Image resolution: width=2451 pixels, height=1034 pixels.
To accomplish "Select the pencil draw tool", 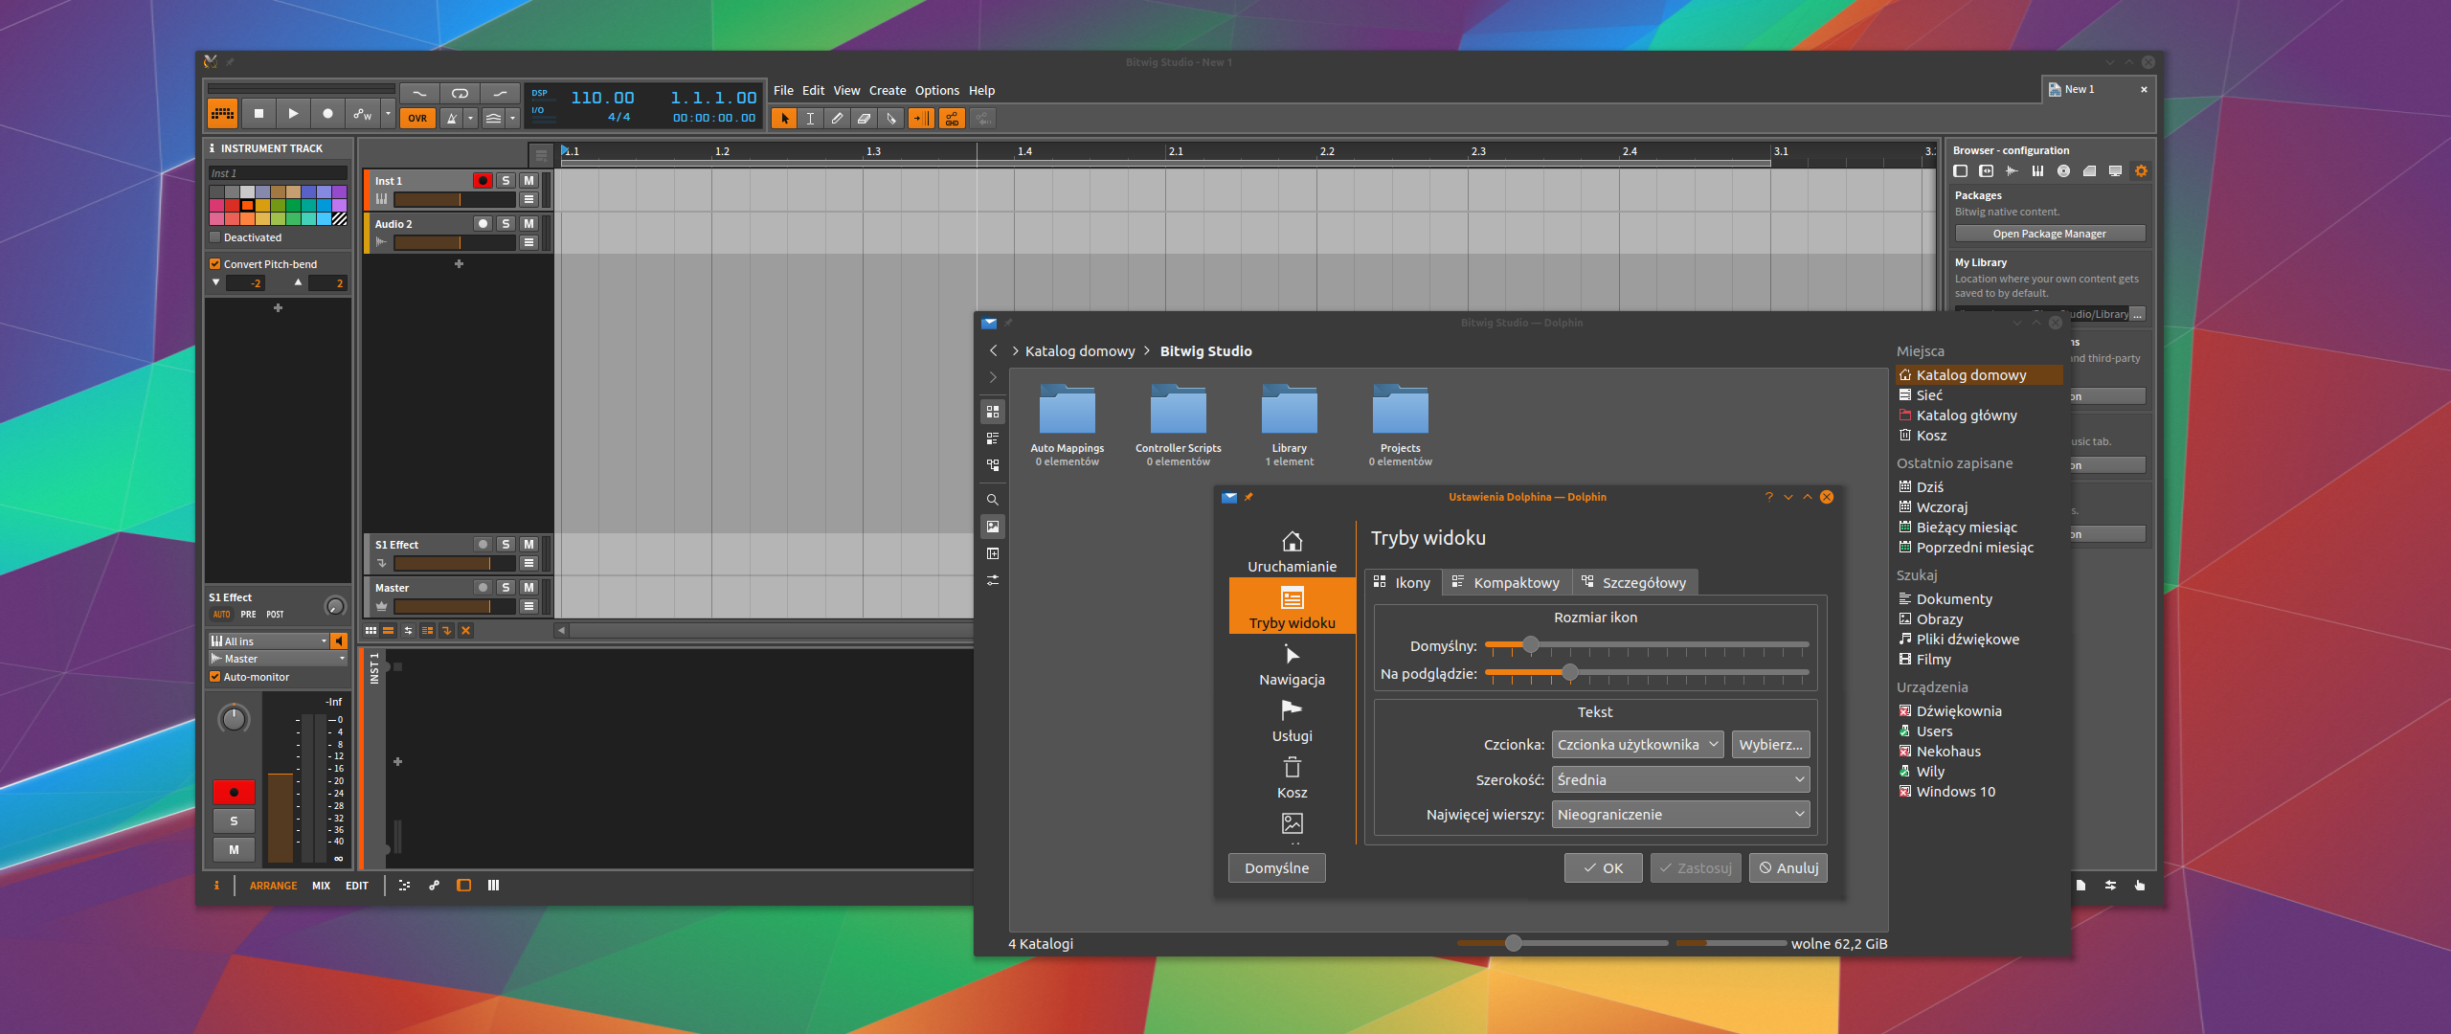I will [x=838, y=119].
